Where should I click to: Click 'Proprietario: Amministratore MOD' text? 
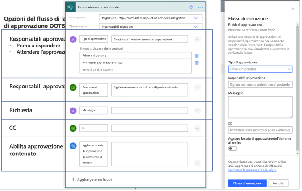click(252, 30)
